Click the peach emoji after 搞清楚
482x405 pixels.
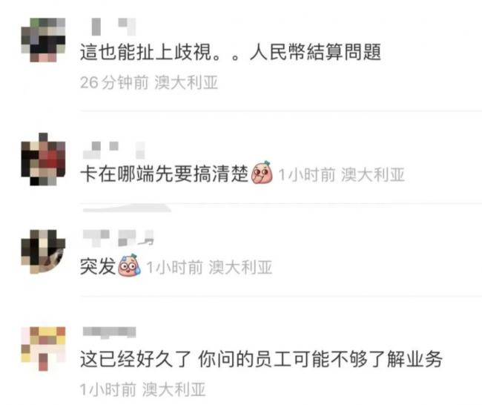[262, 173]
